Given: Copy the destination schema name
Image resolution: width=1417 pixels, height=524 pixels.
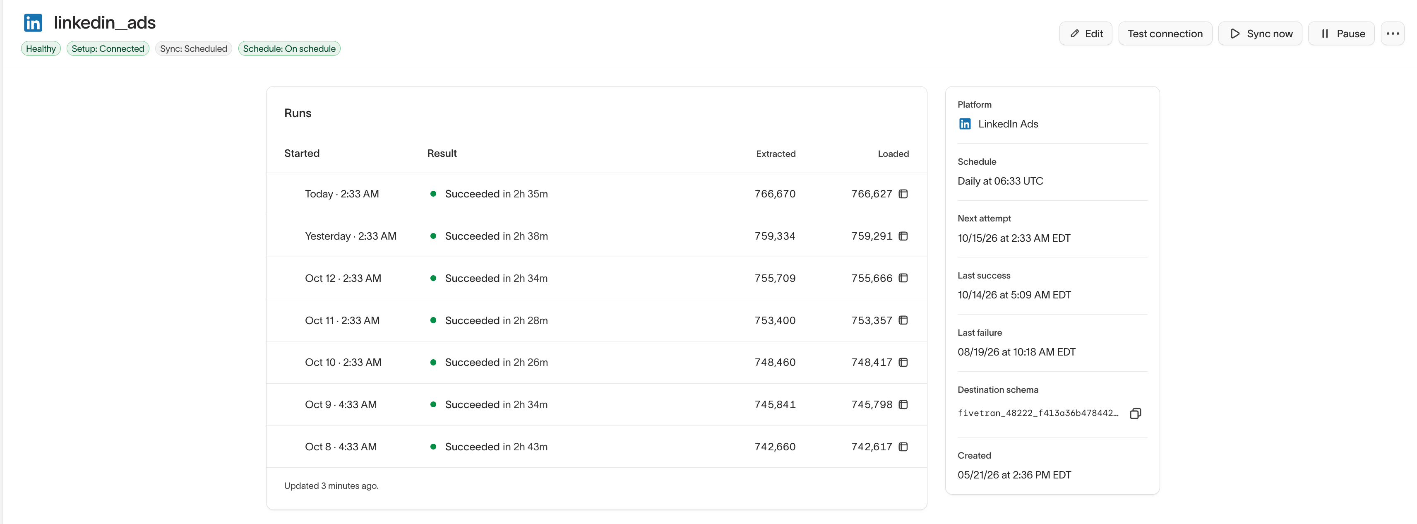Looking at the screenshot, I should click(1135, 413).
